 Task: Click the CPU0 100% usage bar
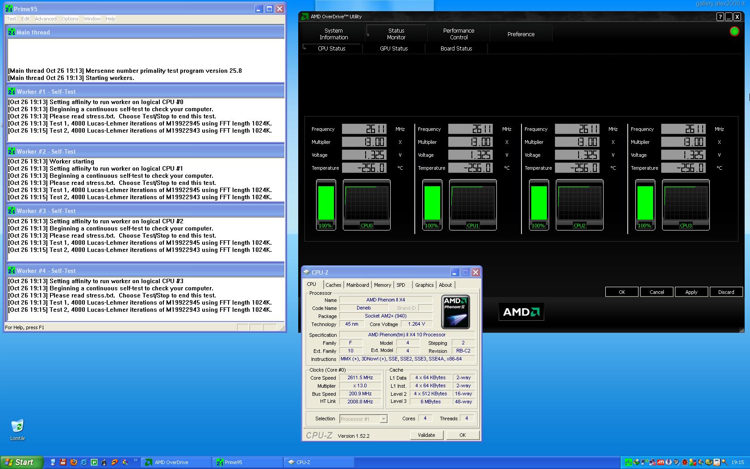click(x=326, y=205)
